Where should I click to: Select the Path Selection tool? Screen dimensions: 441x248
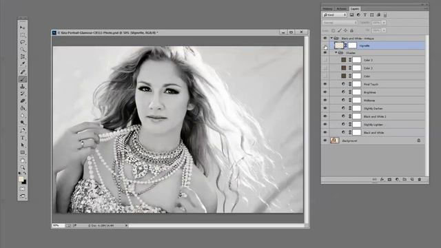(x=22, y=145)
